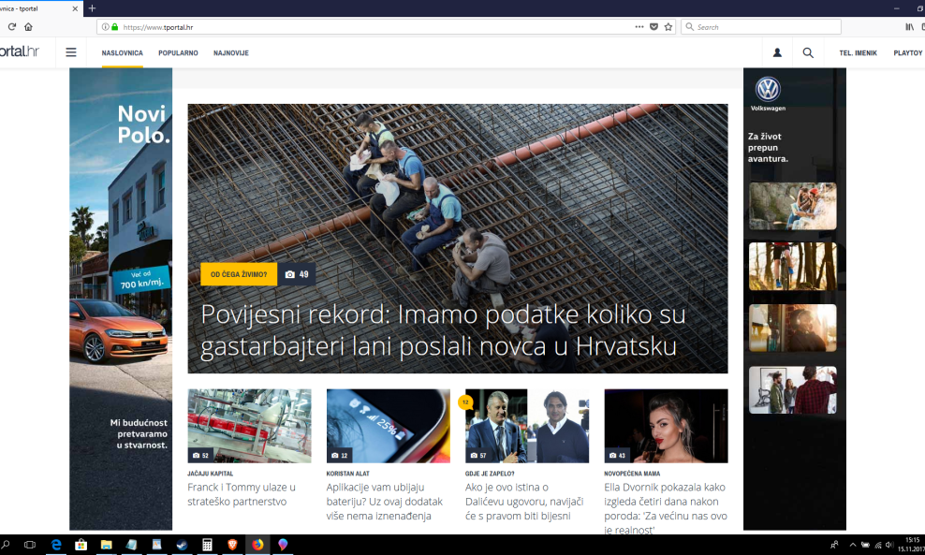Open a new browser tab
925x555 pixels.
pos(92,8)
